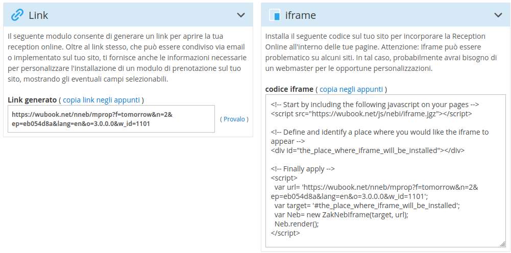Click 'copia negli appunti' for iframe code
This screenshot has height=253, width=511.
coord(351,89)
